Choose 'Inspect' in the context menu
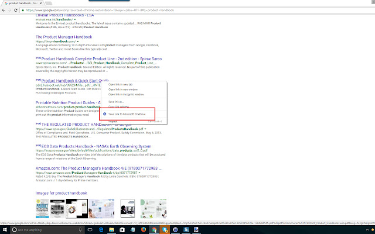 tap(112, 122)
